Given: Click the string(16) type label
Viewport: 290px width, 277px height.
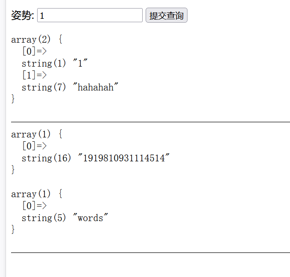Looking at the screenshot, I should (x=46, y=158).
